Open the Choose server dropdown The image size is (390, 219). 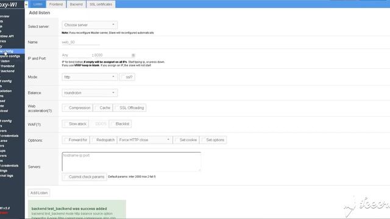point(90,25)
